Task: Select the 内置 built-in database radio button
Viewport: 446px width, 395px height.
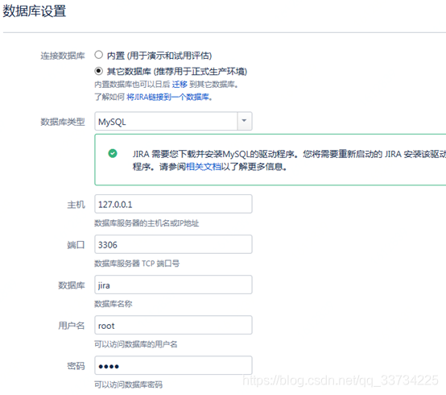Action: (99, 55)
